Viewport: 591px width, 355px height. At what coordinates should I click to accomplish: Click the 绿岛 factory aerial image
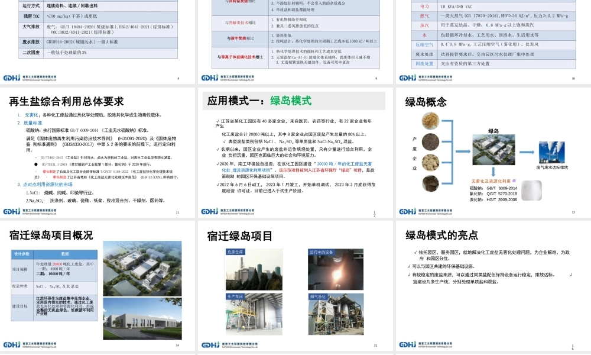tap(493, 150)
